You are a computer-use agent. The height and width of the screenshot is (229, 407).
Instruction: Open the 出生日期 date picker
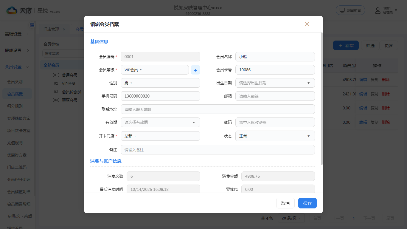point(275,83)
